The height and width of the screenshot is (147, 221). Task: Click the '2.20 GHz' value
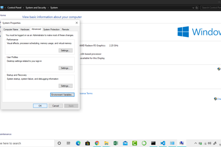coord(114,46)
